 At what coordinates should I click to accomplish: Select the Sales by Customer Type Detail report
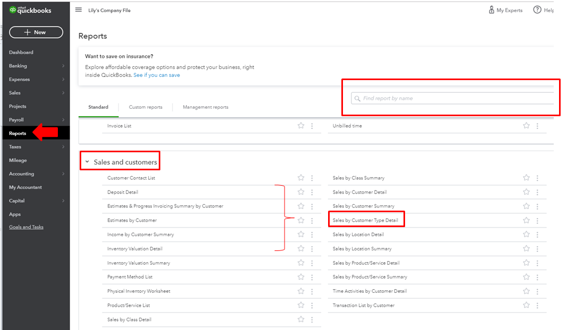[x=365, y=220]
